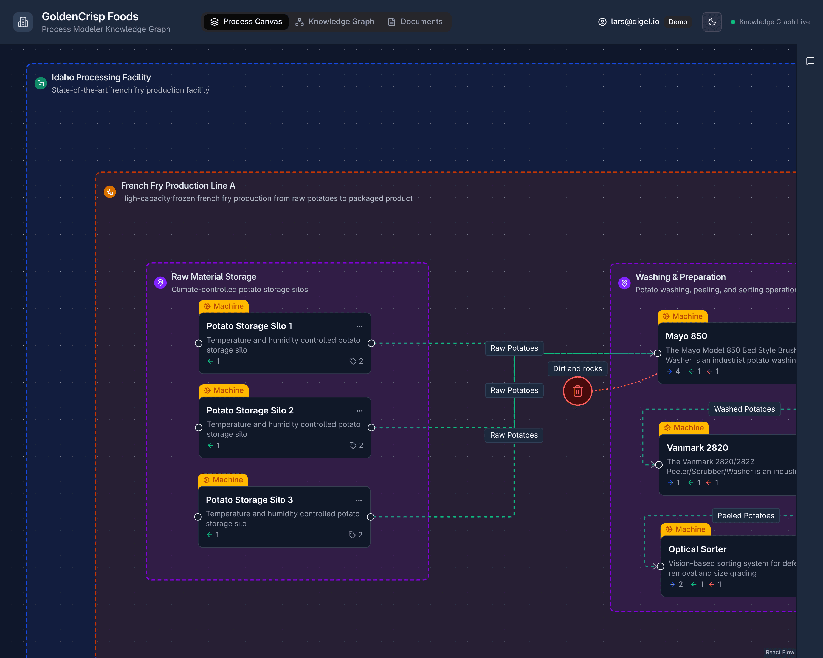Open the Documents tab
The image size is (823, 658).
[x=415, y=22]
